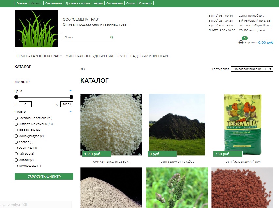Screen dimensions: 279x208
Task: Open Аммиачная селитра 50 кг product link
Action: point(111,162)
